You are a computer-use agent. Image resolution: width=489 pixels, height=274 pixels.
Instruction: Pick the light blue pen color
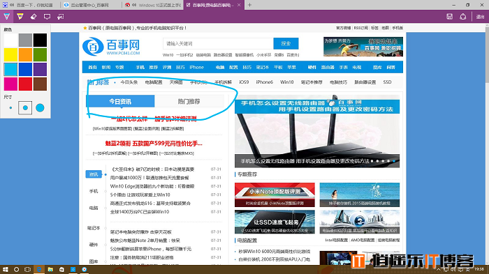pos(10,70)
